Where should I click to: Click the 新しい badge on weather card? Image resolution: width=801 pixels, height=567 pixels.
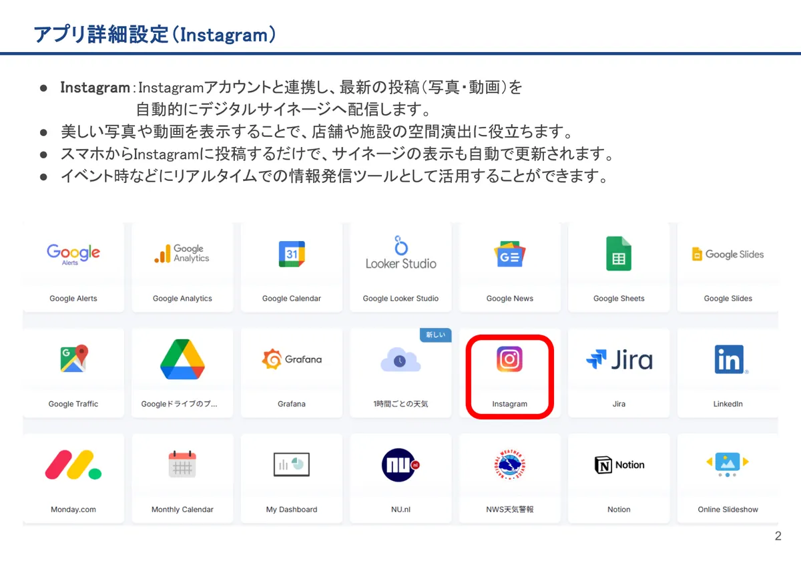coord(435,335)
